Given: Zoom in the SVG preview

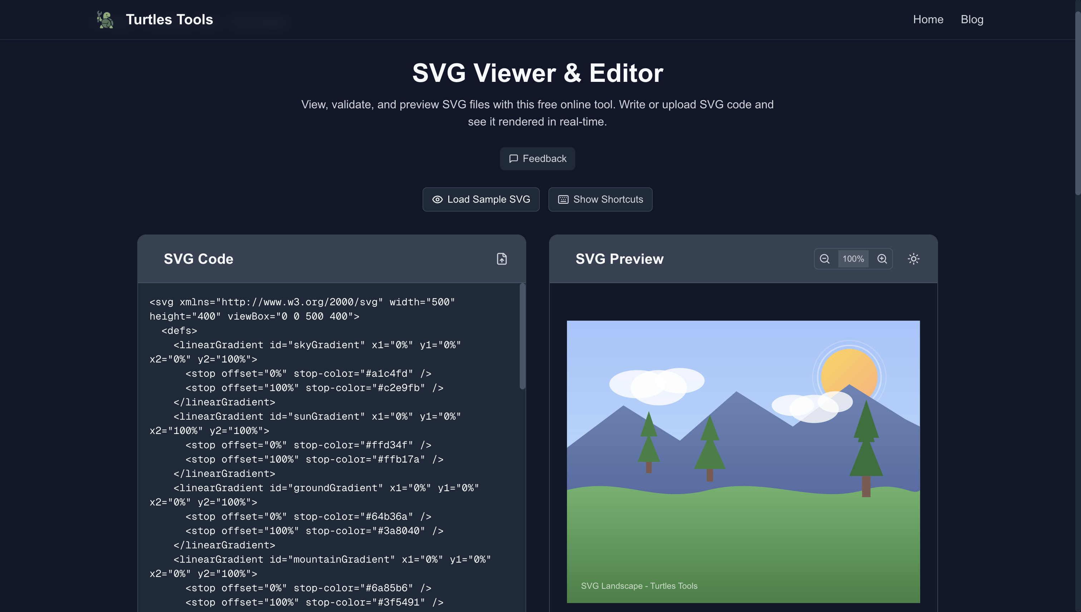Looking at the screenshot, I should pos(882,259).
